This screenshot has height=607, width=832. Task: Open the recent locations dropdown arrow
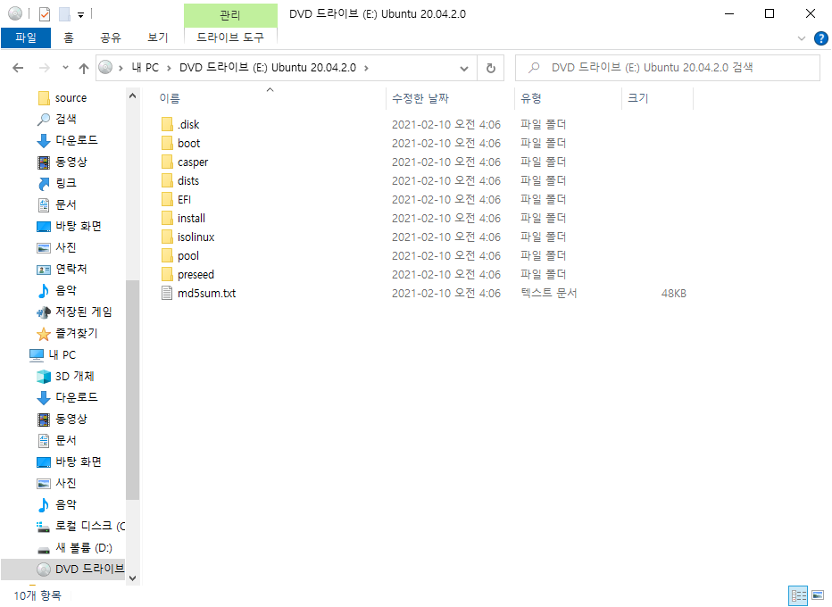click(65, 68)
